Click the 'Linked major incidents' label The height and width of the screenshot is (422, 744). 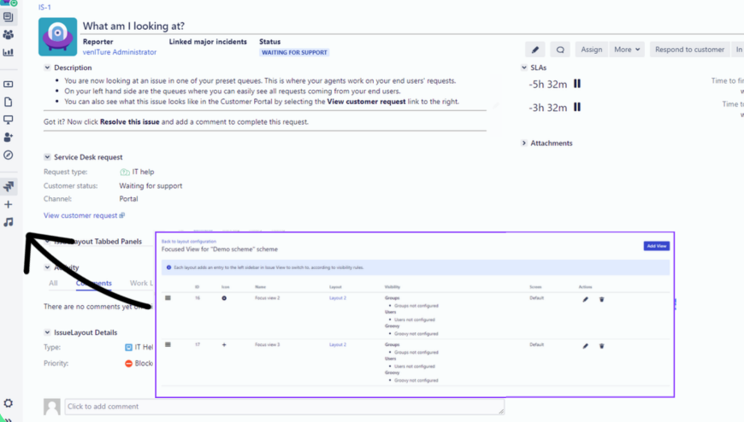[208, 42]
